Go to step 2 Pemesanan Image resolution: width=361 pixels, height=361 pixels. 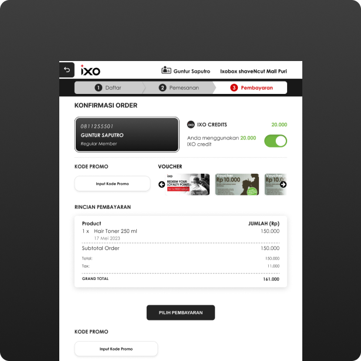[178, 87]
